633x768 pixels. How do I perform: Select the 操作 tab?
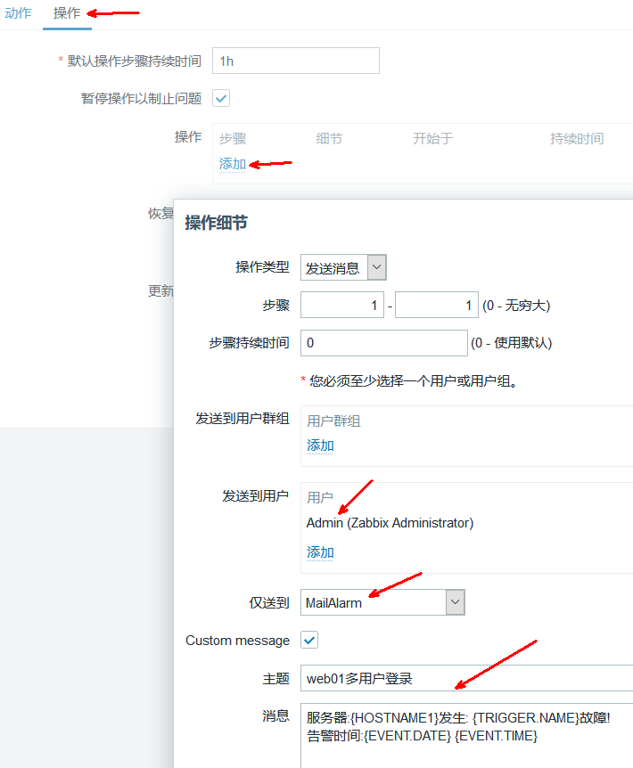click(67, 13)
